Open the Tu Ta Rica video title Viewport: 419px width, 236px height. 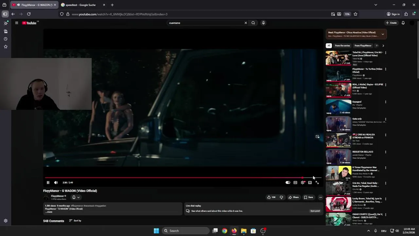point(367,70)
